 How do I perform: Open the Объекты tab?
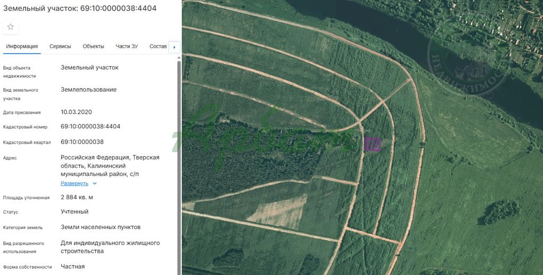pos(93,47)
